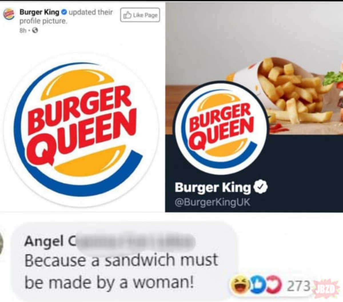343x302 pixels.
Task: Click the commenter's avatar beside Angel
Action: coord(1,243)
